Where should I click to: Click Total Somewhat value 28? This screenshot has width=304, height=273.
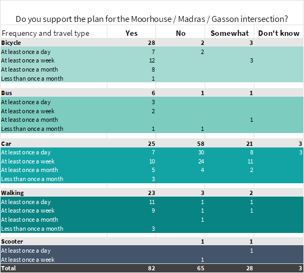(250, 268)
